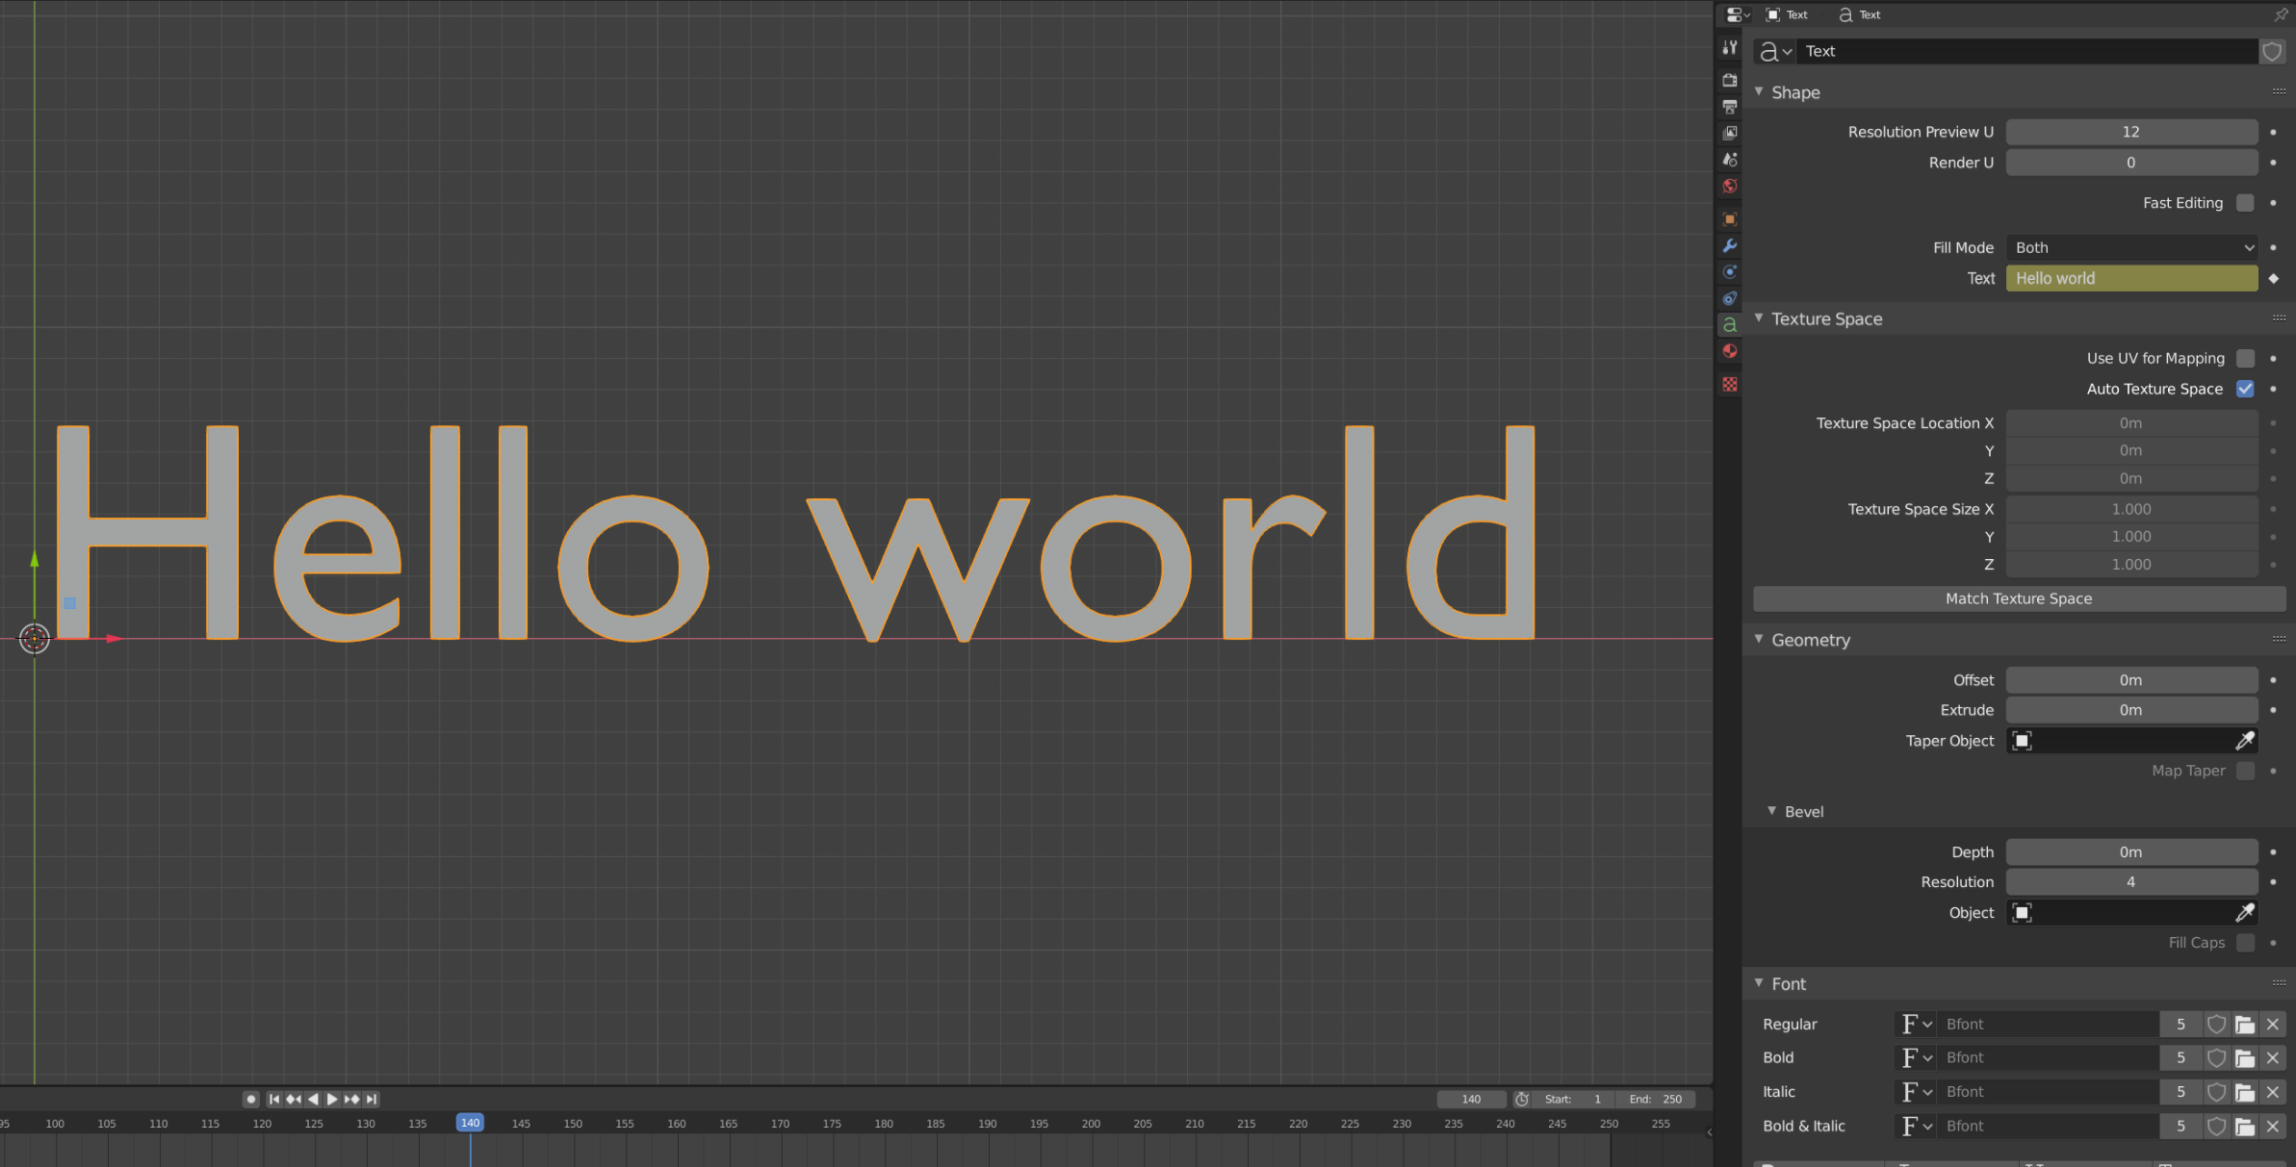Jump to the next keyframe

352,1099
